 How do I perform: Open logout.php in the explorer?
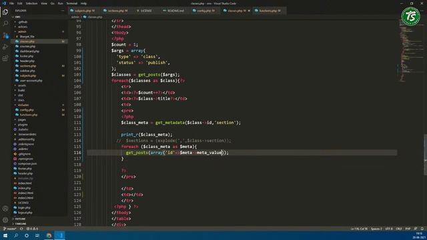(x=25, y=213)
